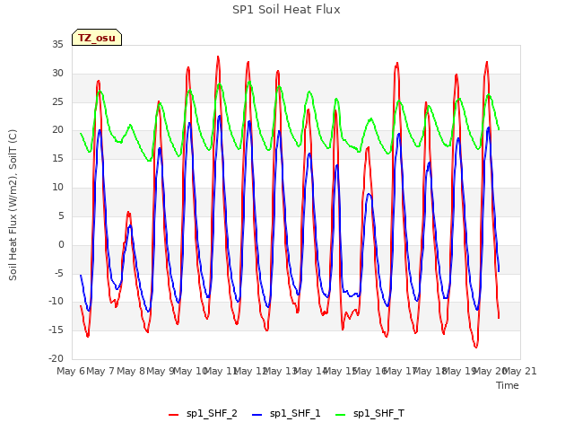Click the green sp1_SHF_T legend swatch
This screenshot has width=574, height=431.
tap(341, 415)
